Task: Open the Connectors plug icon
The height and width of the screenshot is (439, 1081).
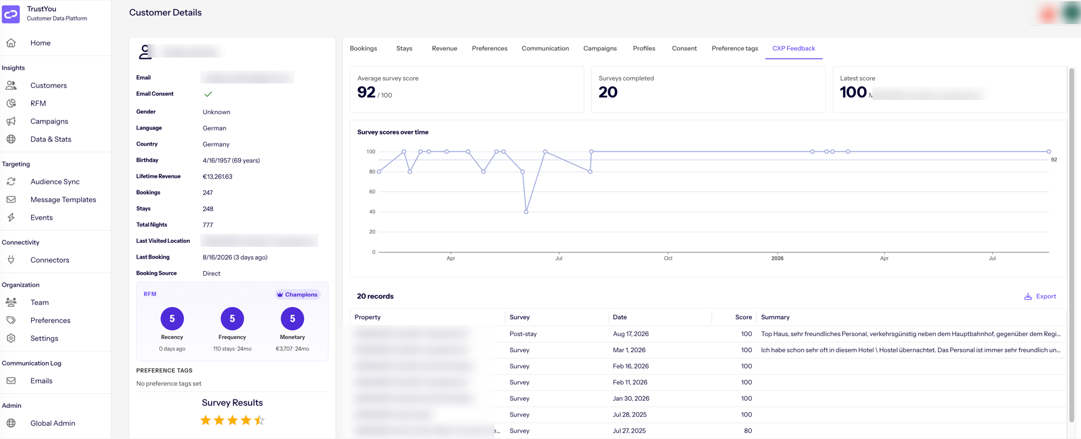Action: pyautogui.click(x=11, y=260)
